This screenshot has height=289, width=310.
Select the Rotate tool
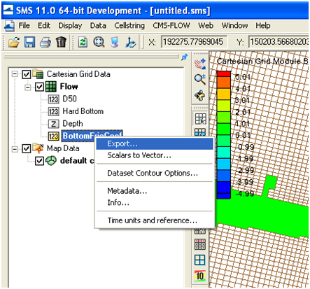200,95
